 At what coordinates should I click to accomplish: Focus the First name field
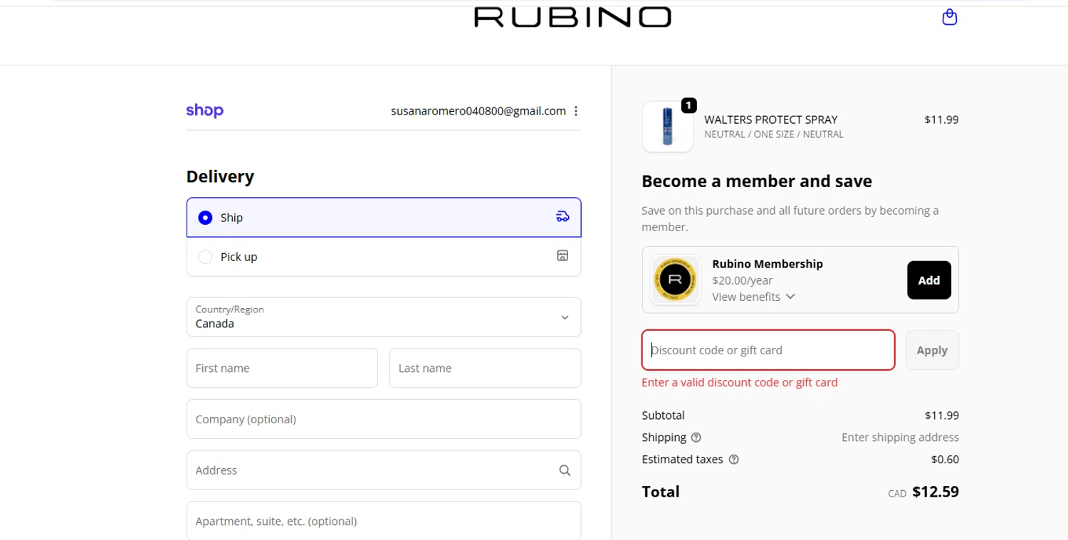point(282,368)
